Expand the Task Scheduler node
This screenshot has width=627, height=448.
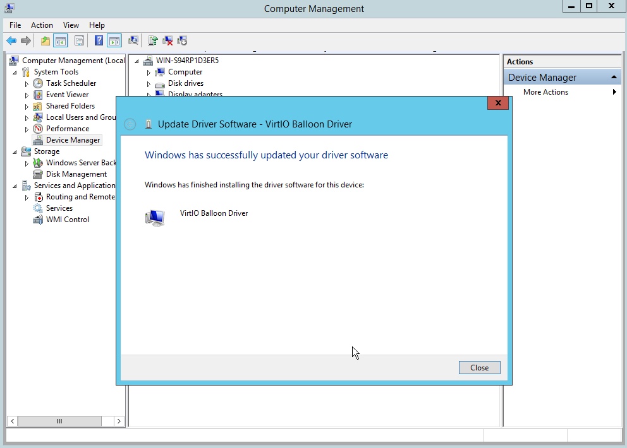pyautogui.click(x=27, y=84)
